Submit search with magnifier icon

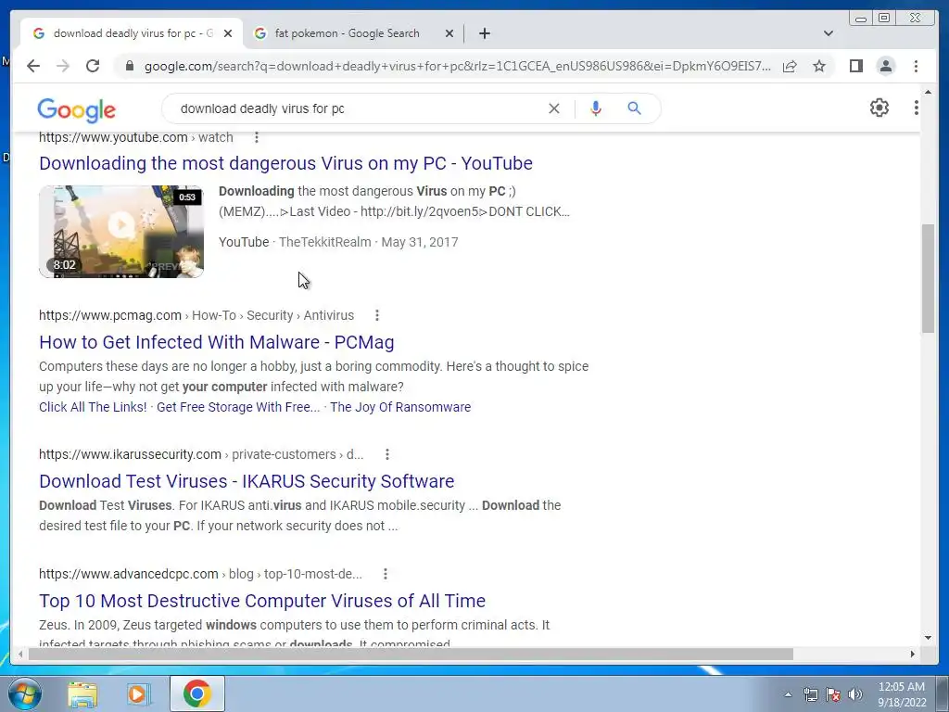pyautogui.click(x=634, y=108)
